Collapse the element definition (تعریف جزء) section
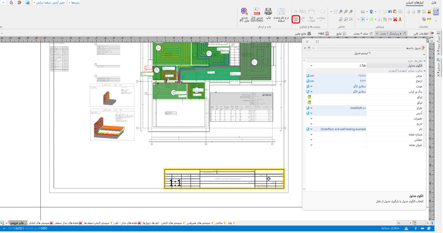443x233 pixels. (x=424, y=60)
